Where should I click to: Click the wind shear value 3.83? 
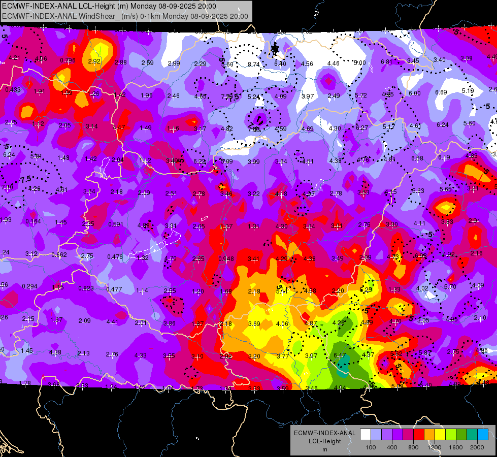click(x=447, y=222)
